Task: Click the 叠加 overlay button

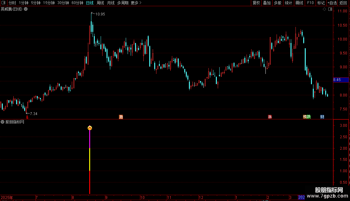Action: click(267, 3)
